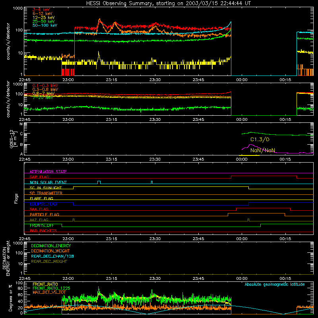Click the HESSI Observing Summary title

169,4
